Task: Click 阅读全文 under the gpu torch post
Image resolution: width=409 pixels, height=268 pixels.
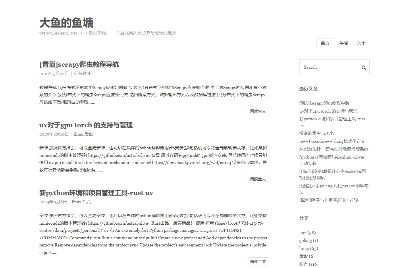Action: (258, 179)
